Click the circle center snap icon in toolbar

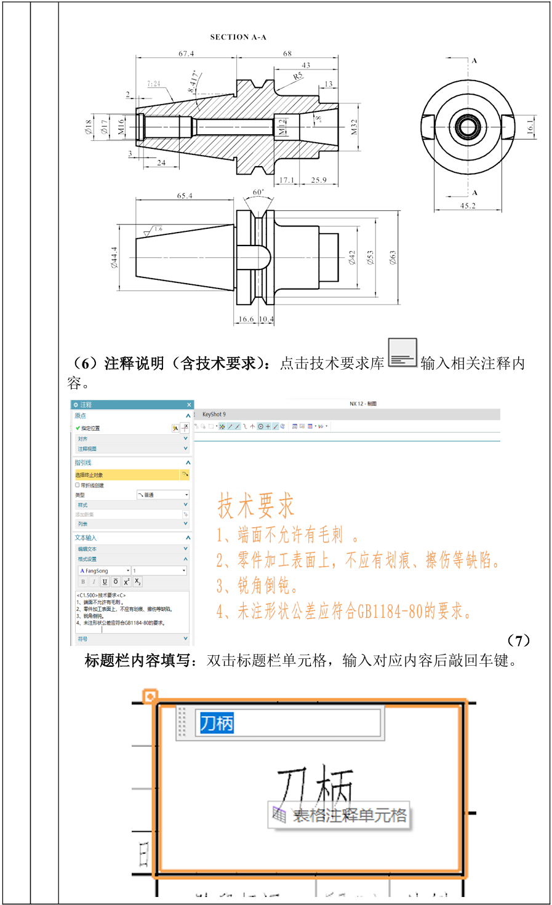click(x=260, y=426)
